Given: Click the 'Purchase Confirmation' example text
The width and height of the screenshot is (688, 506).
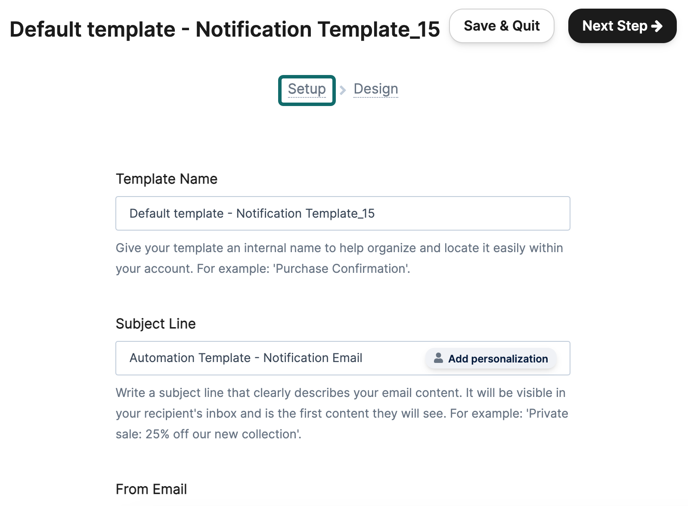Looking at the screenshot, I should tap(341, 269).
